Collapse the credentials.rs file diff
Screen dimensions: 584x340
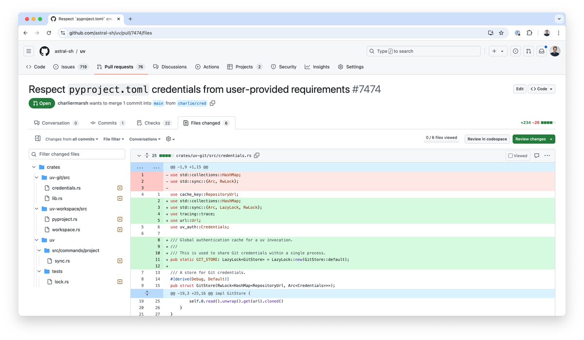click(x=139, y=156)
